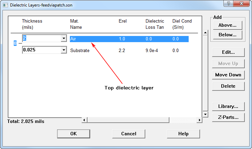Viewport: 252px width, 149px height.
Task: Add a layer with Above button
Action: click(x=228, y=25)
